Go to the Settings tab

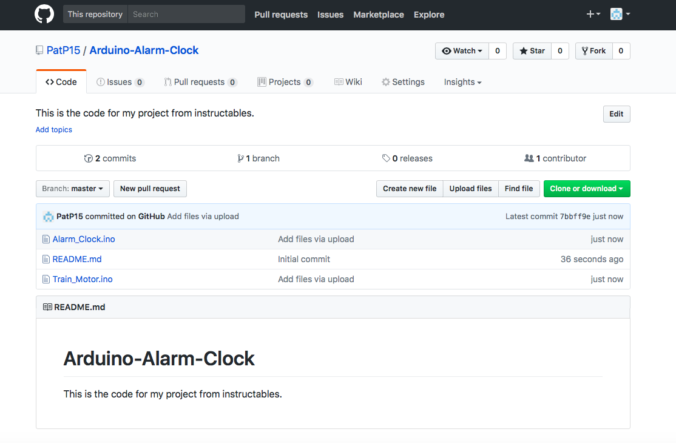click(403, 82)
